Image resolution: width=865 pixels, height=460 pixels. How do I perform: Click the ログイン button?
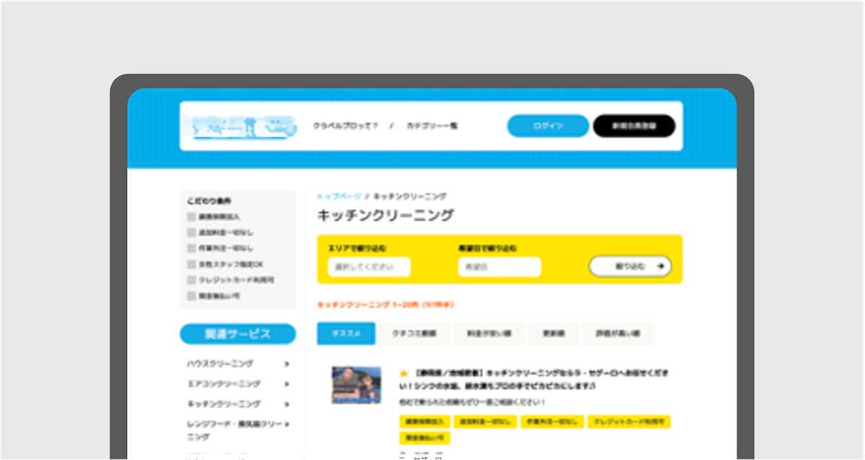(548, 125)
